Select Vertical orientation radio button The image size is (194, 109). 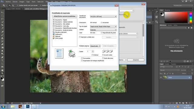91,23
